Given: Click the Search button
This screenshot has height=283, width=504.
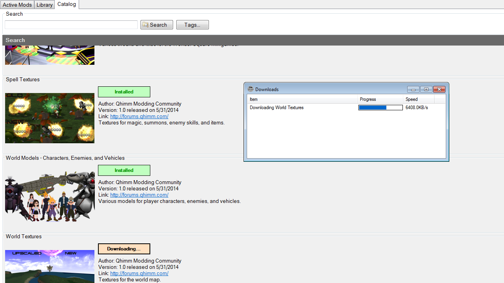Looking at the screenshot, I should tap(157, 25).
